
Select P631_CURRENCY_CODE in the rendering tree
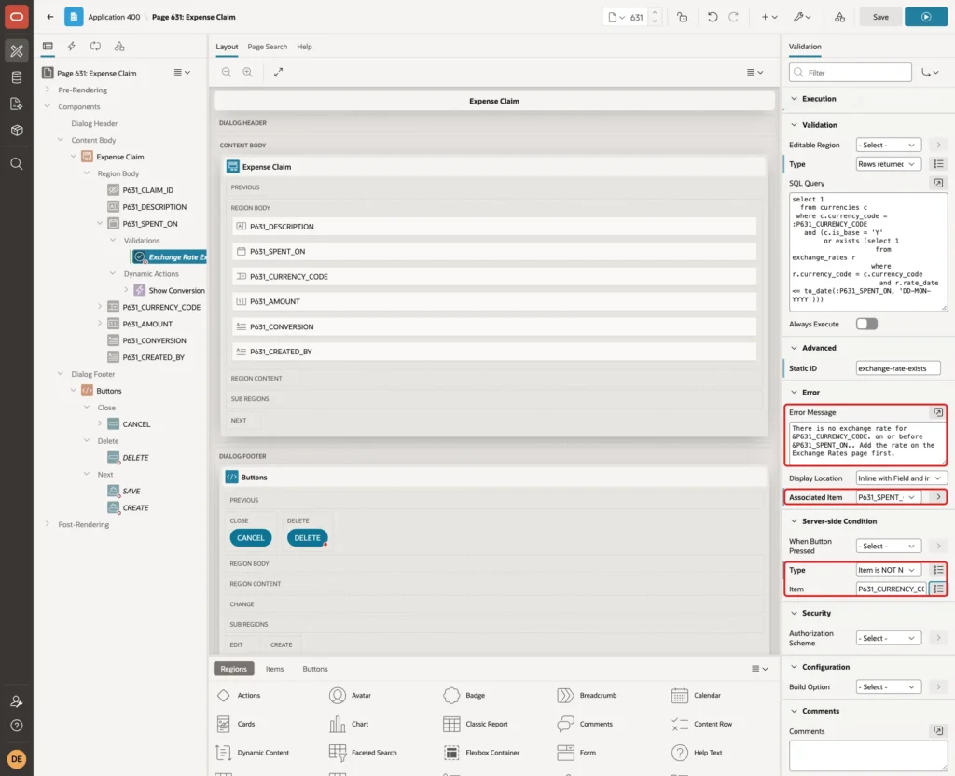[x=160, y=307]
